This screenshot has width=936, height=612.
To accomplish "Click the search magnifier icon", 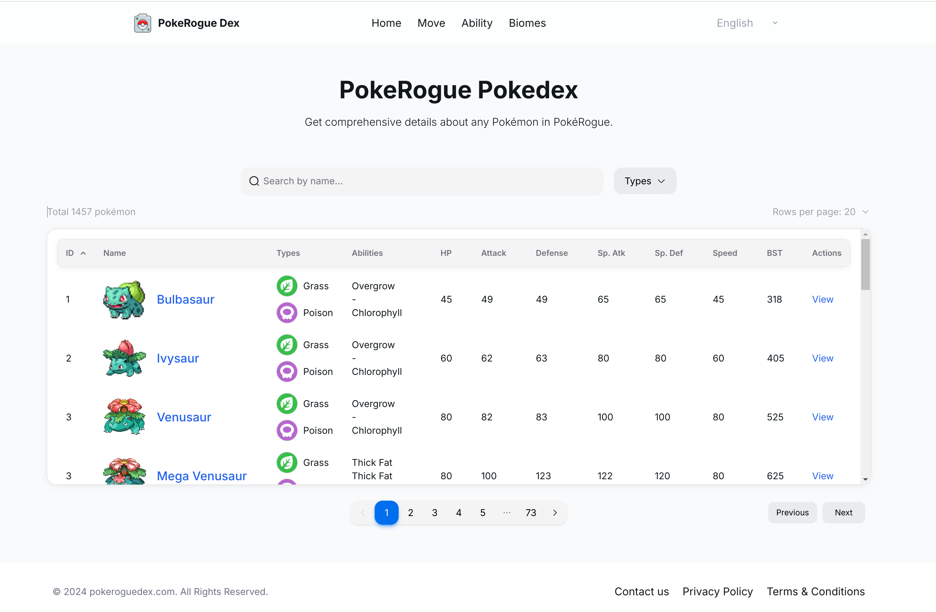I will click(254, 181).
